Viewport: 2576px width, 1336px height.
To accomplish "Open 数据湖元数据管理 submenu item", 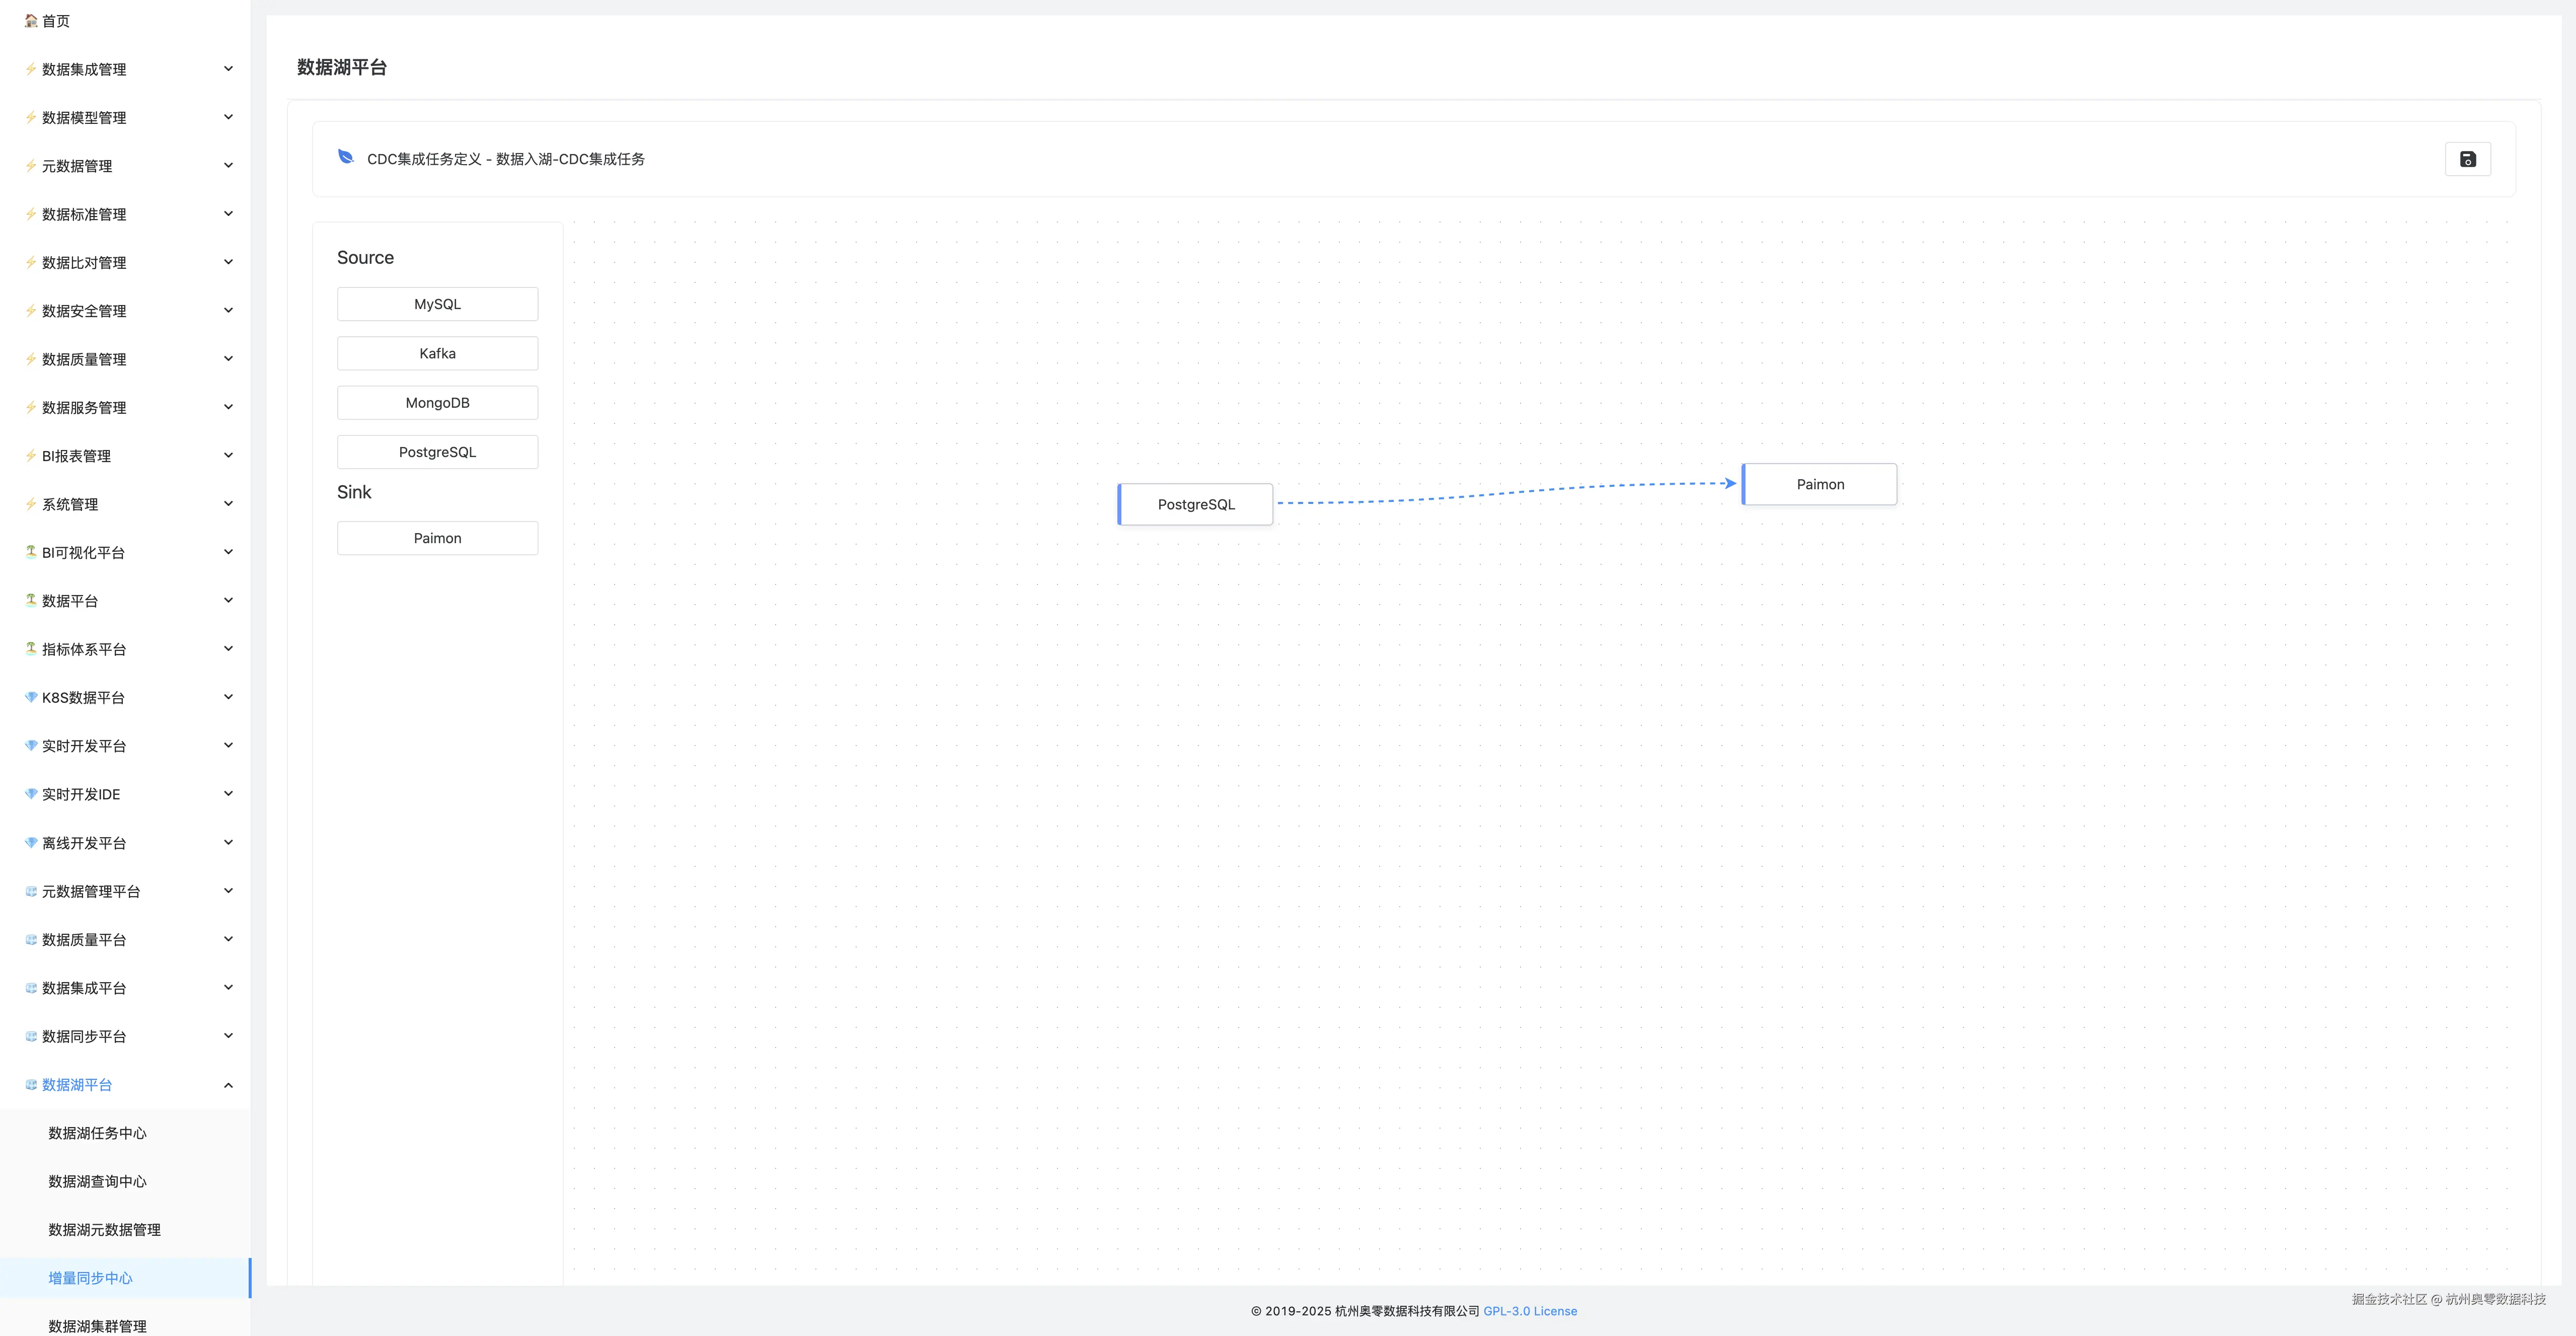I will coord(104,1230).
